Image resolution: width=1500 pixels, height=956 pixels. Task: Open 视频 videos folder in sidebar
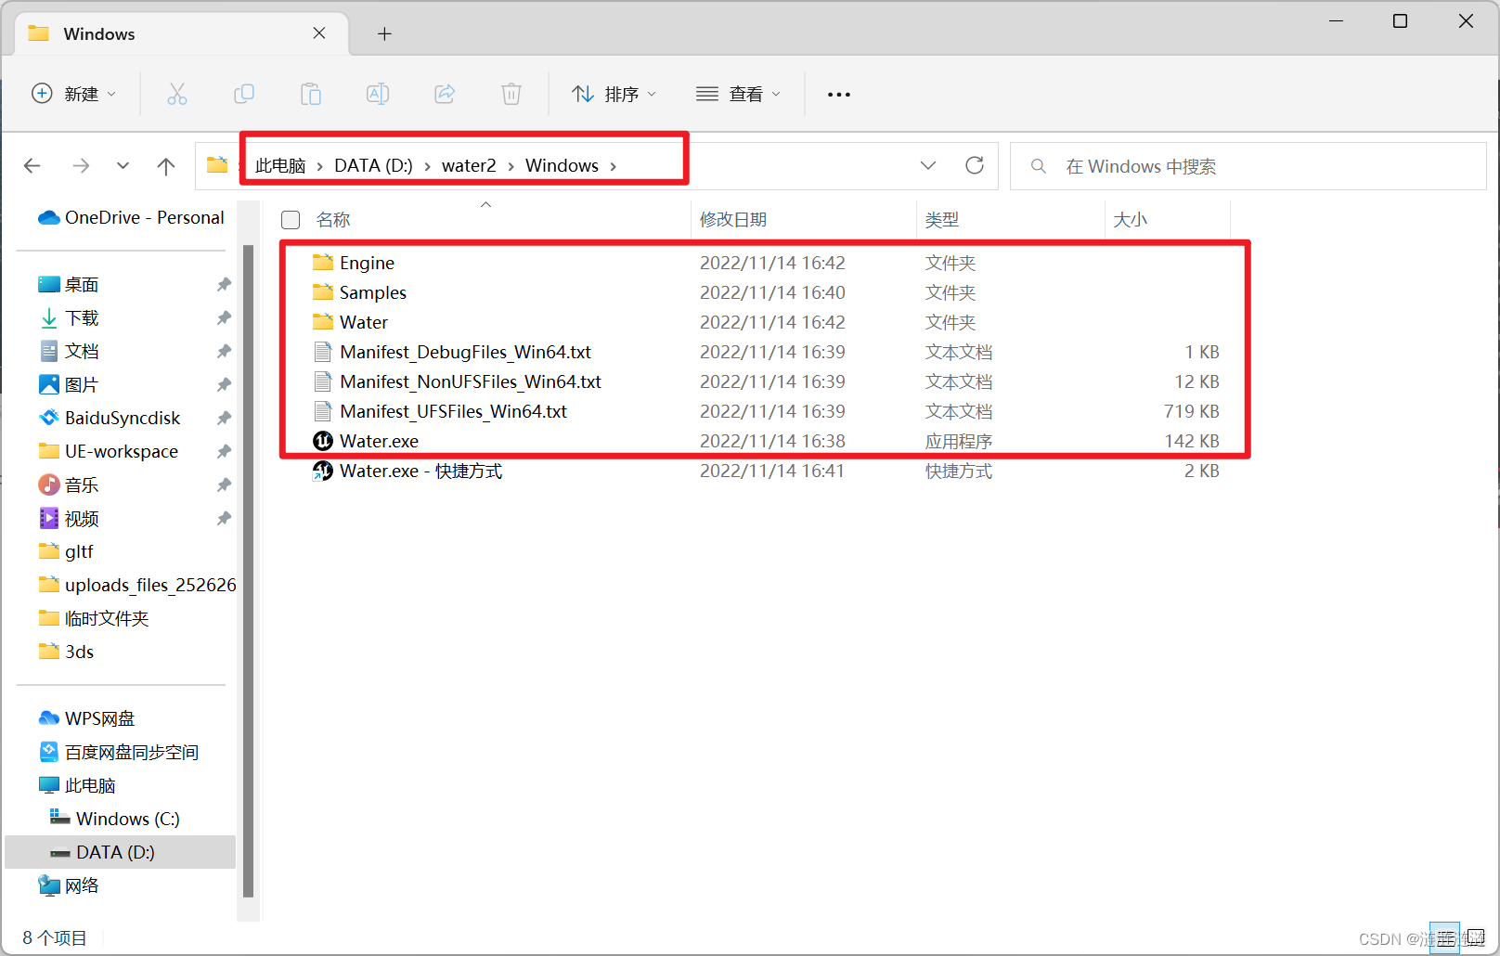pos(69,518)
